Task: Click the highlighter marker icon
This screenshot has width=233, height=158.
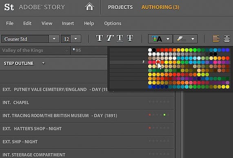Action: point(181,39)
